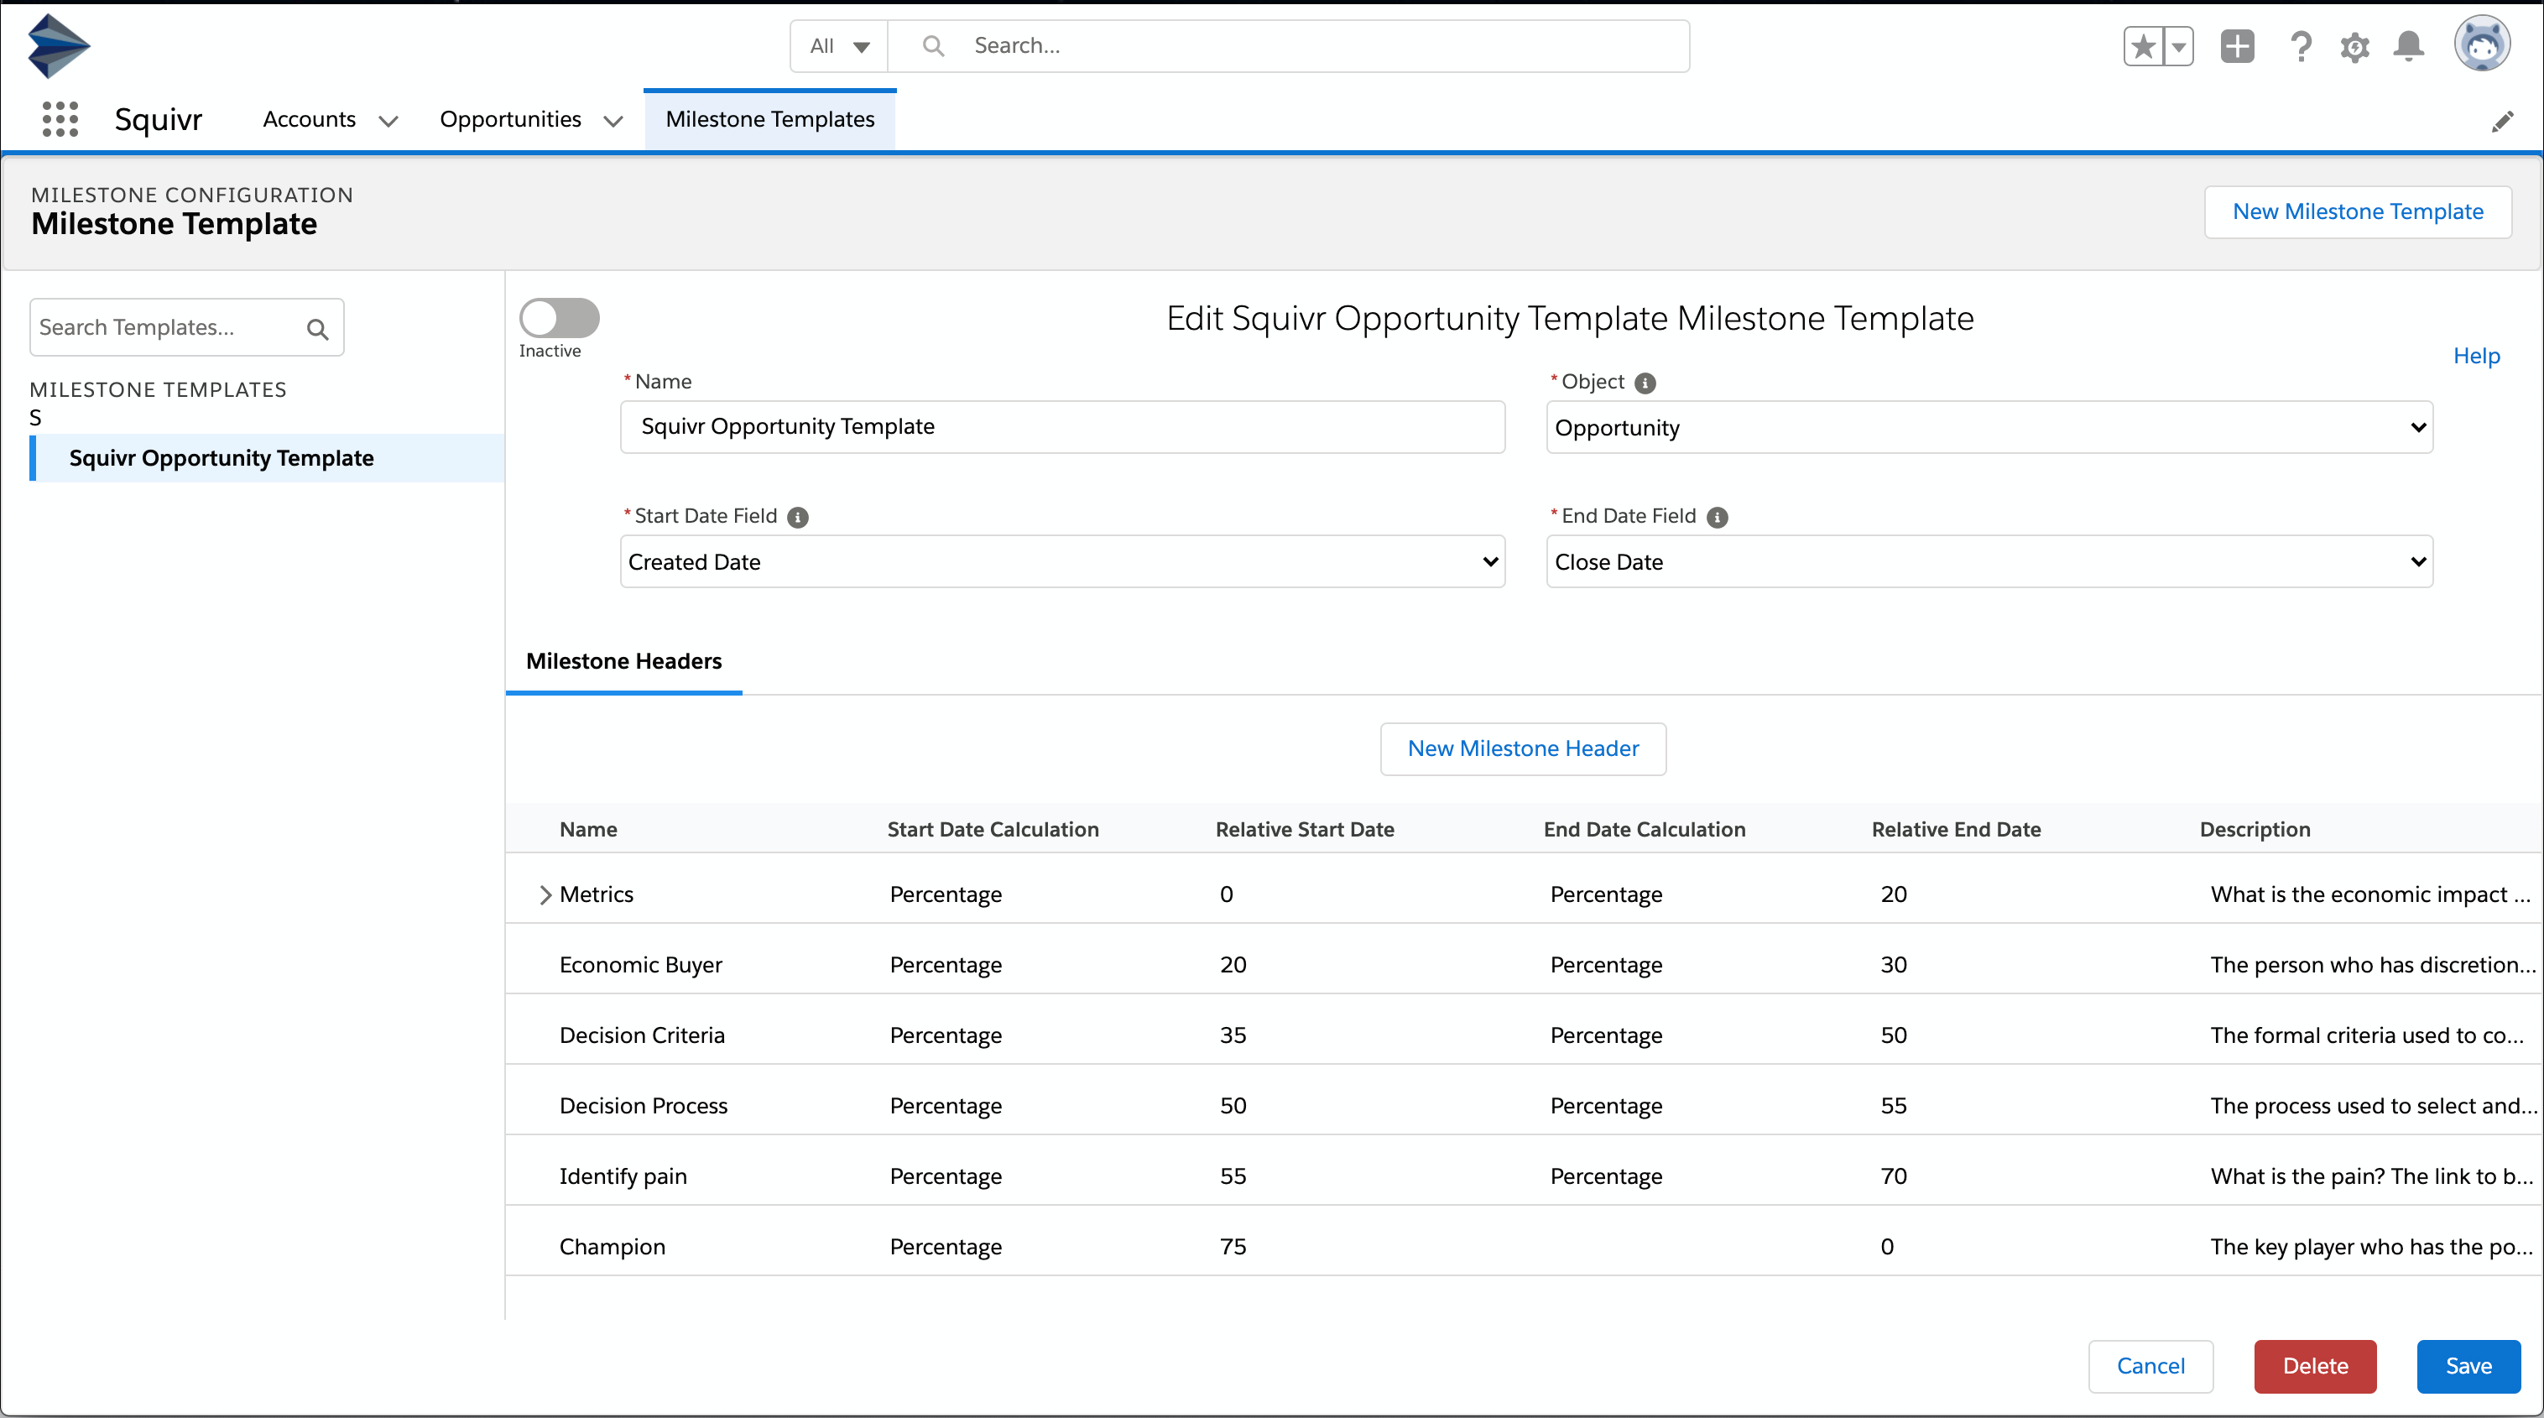Click the Metrics row name
The width and height of the screenshot is (2544, 1418).
[597, 894]
